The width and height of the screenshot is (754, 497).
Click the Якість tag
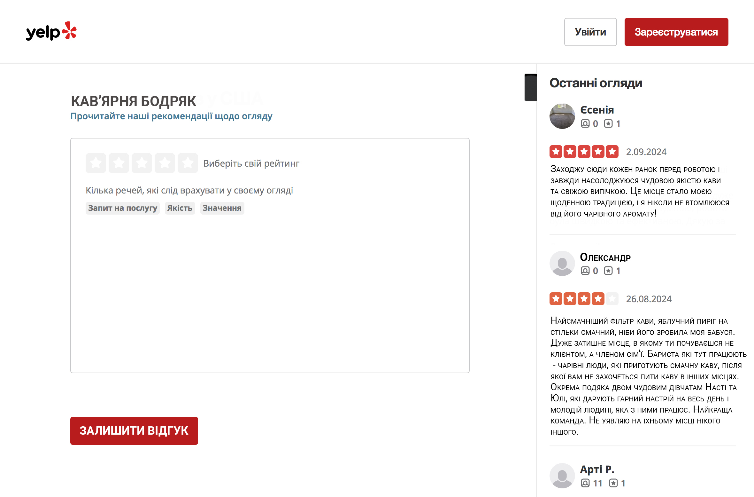click(x=180, y=208)
